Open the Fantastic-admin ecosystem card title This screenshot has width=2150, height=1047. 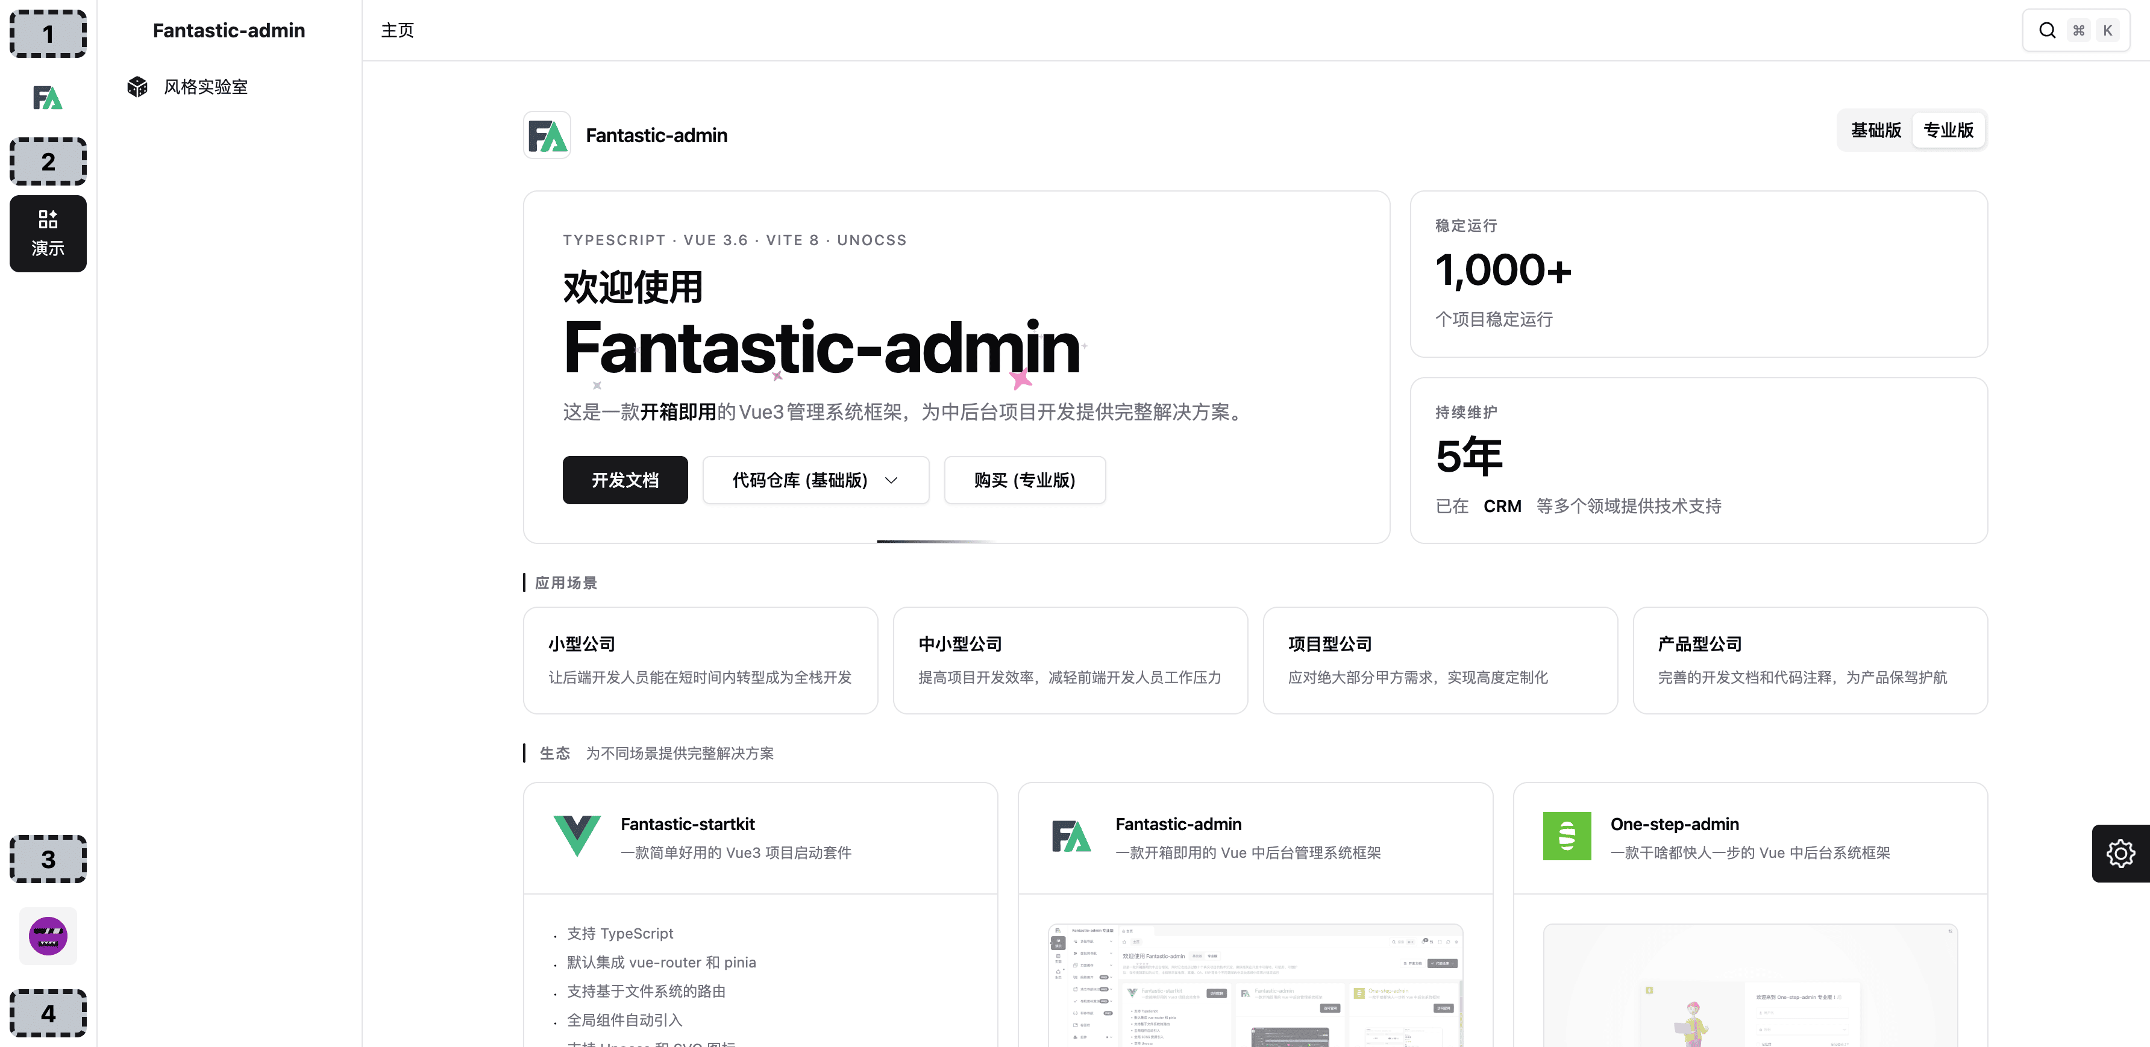click(x=1179, y=824)
